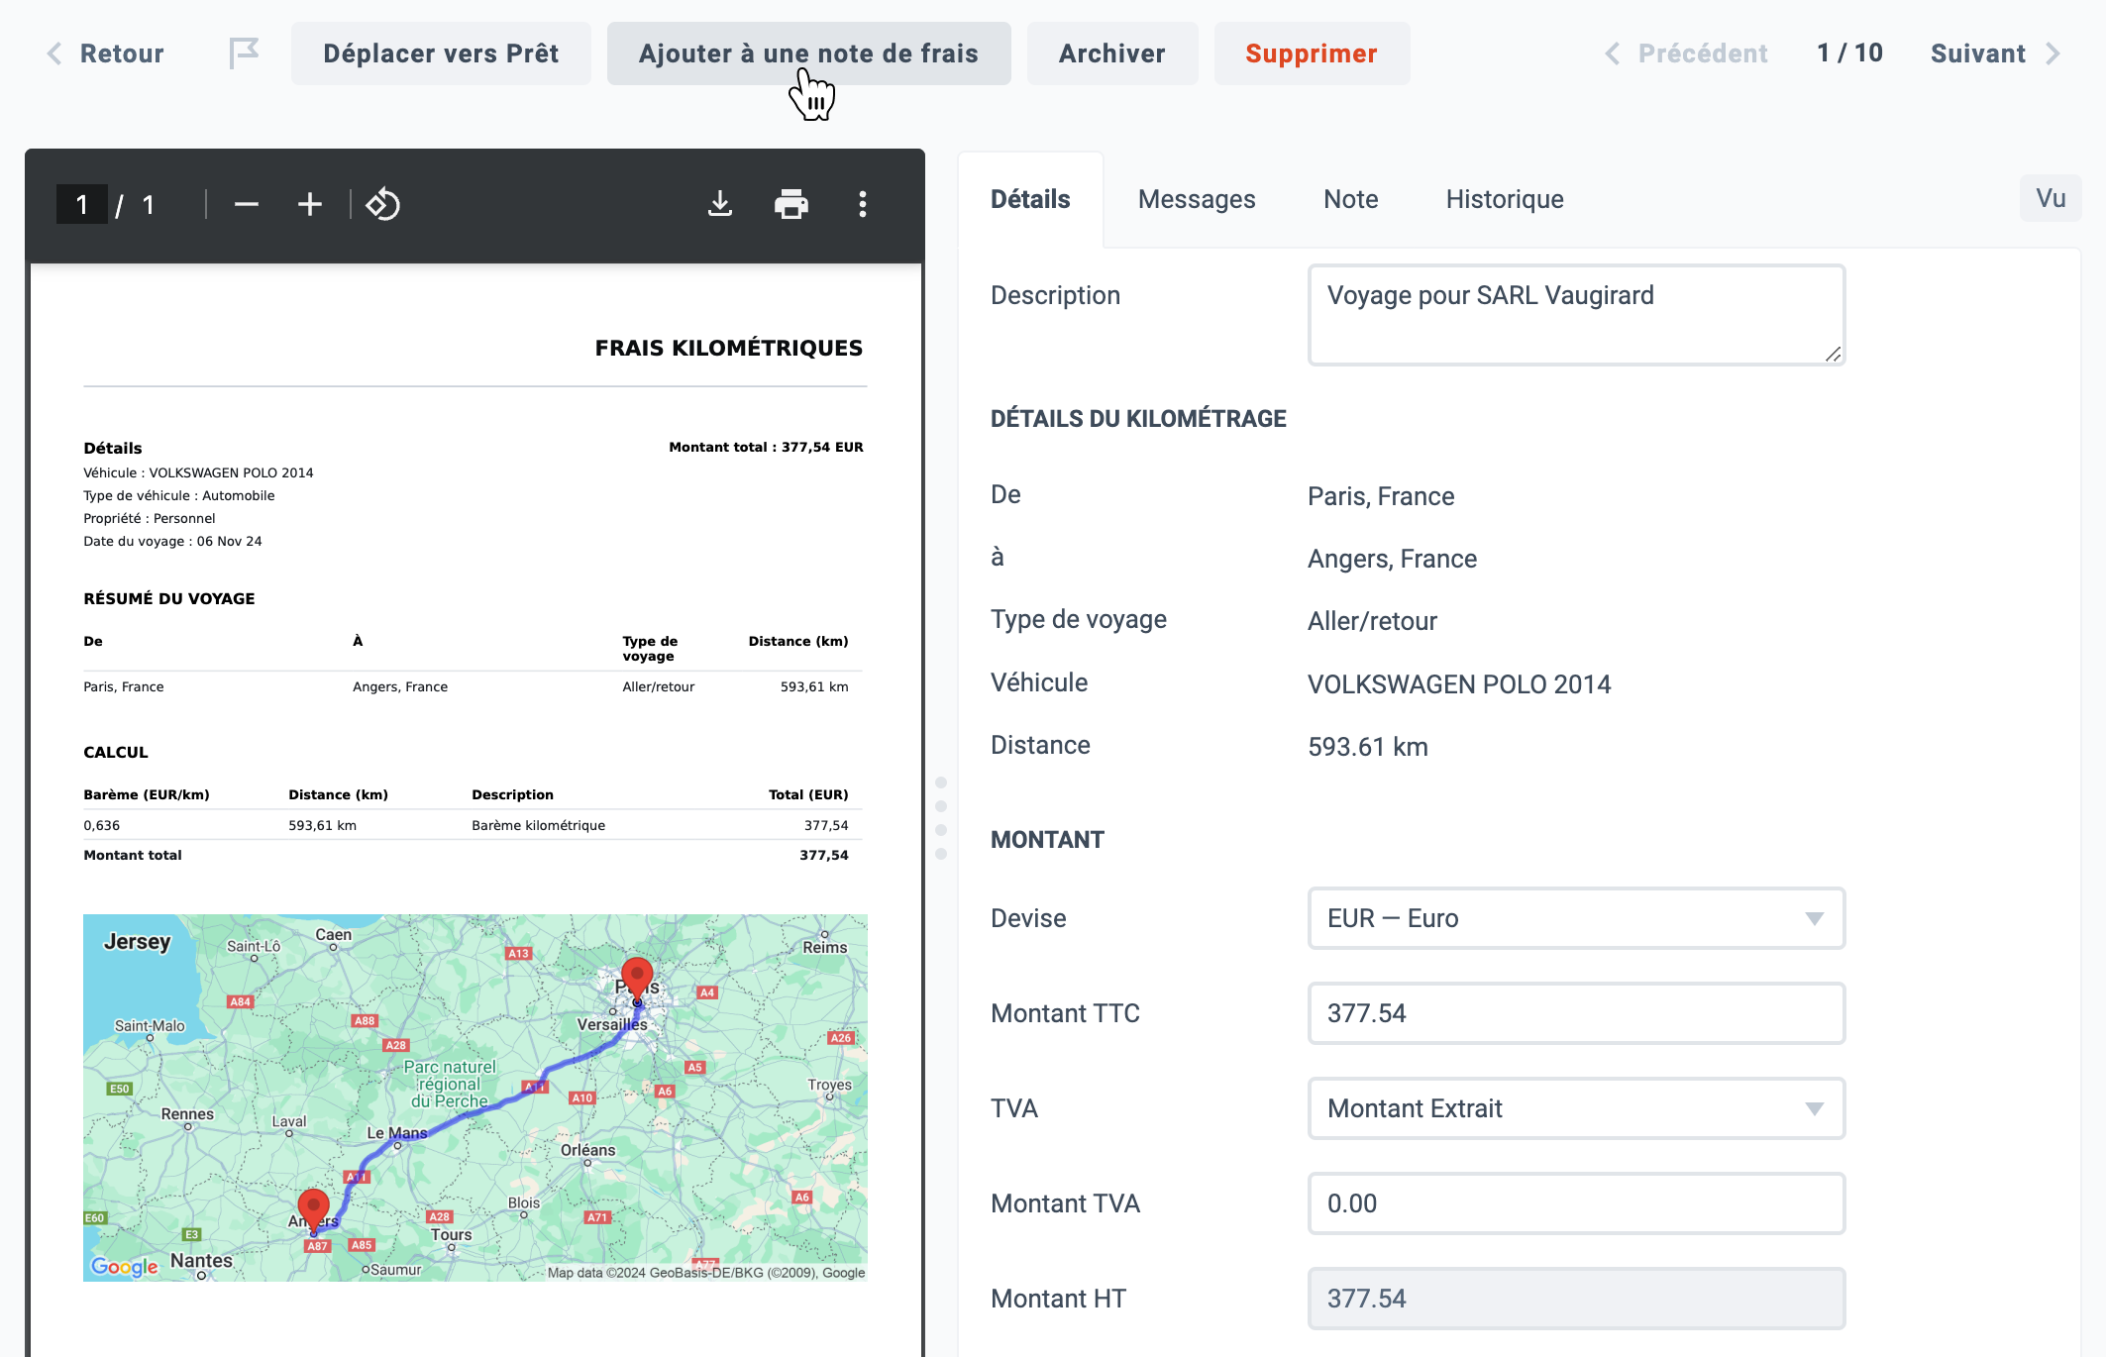
Task: Open PDF viewer more options menu
Action: (x=863, y=205)
